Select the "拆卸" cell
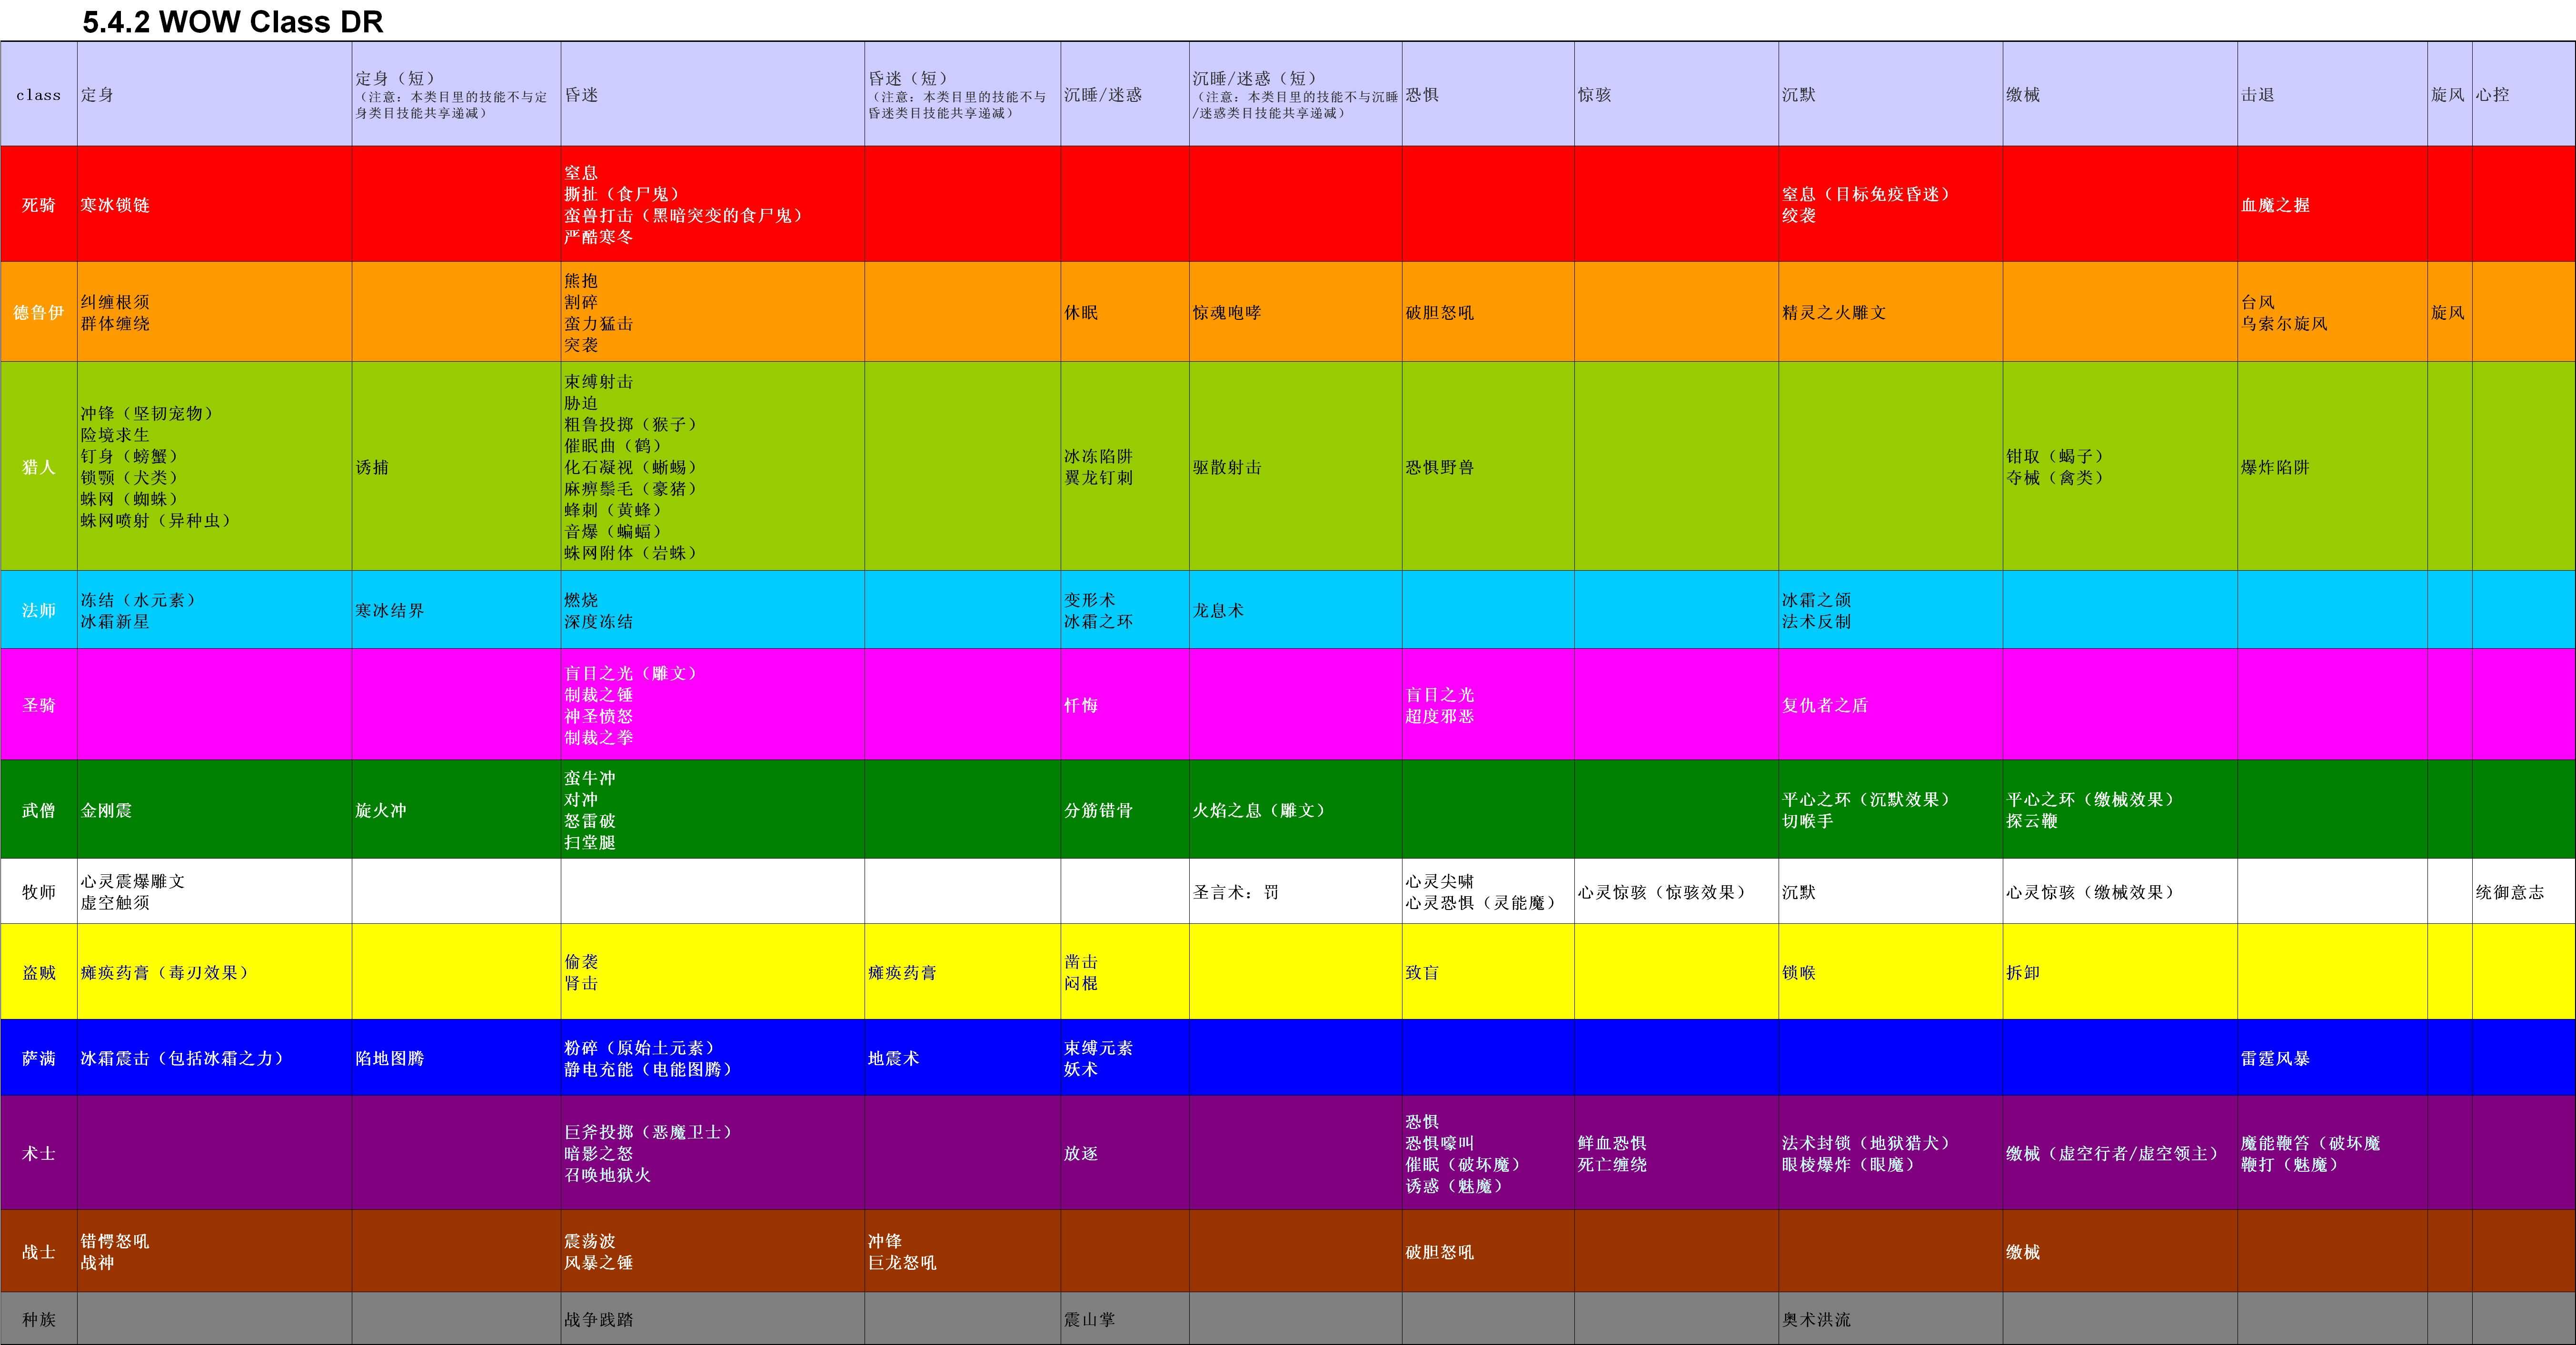The width and height of the screenshot is (2576, 1345). click(x=2120, y=972)
